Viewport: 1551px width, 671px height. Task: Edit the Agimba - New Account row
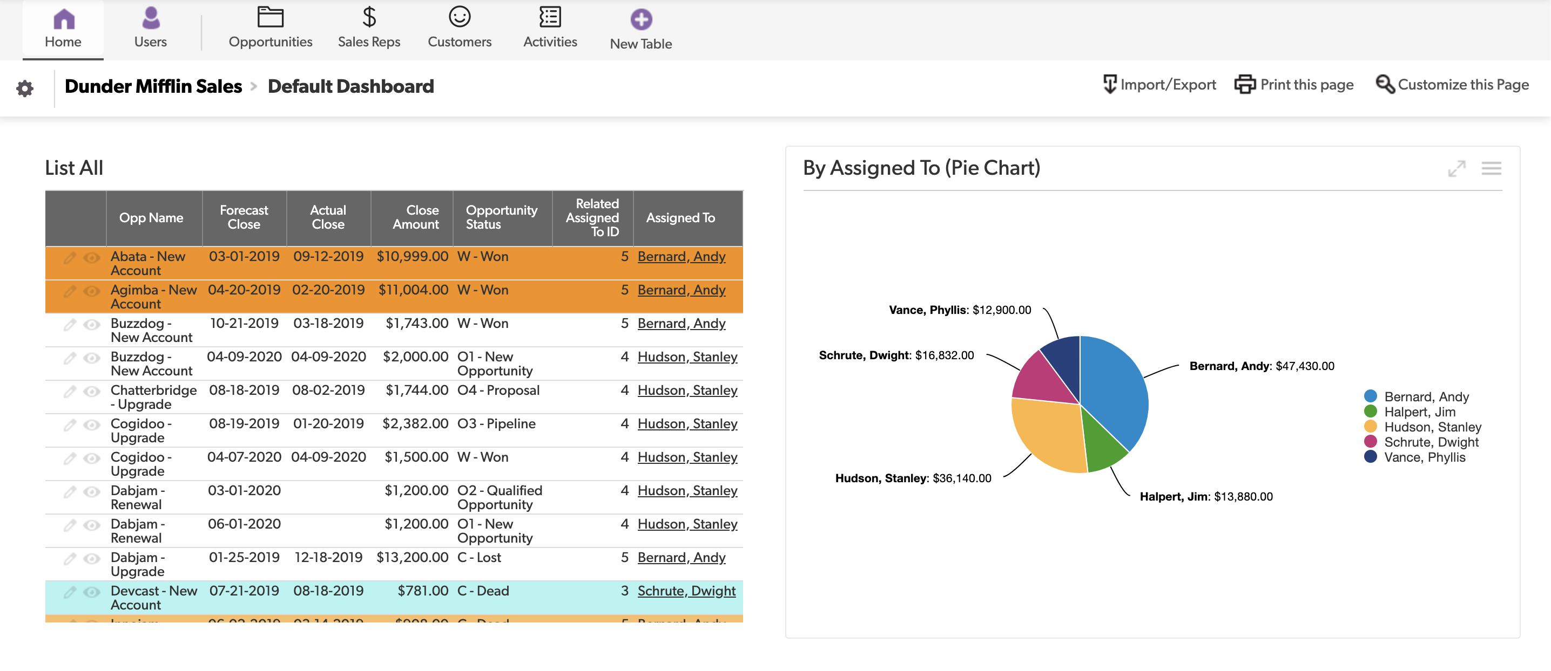70,291
